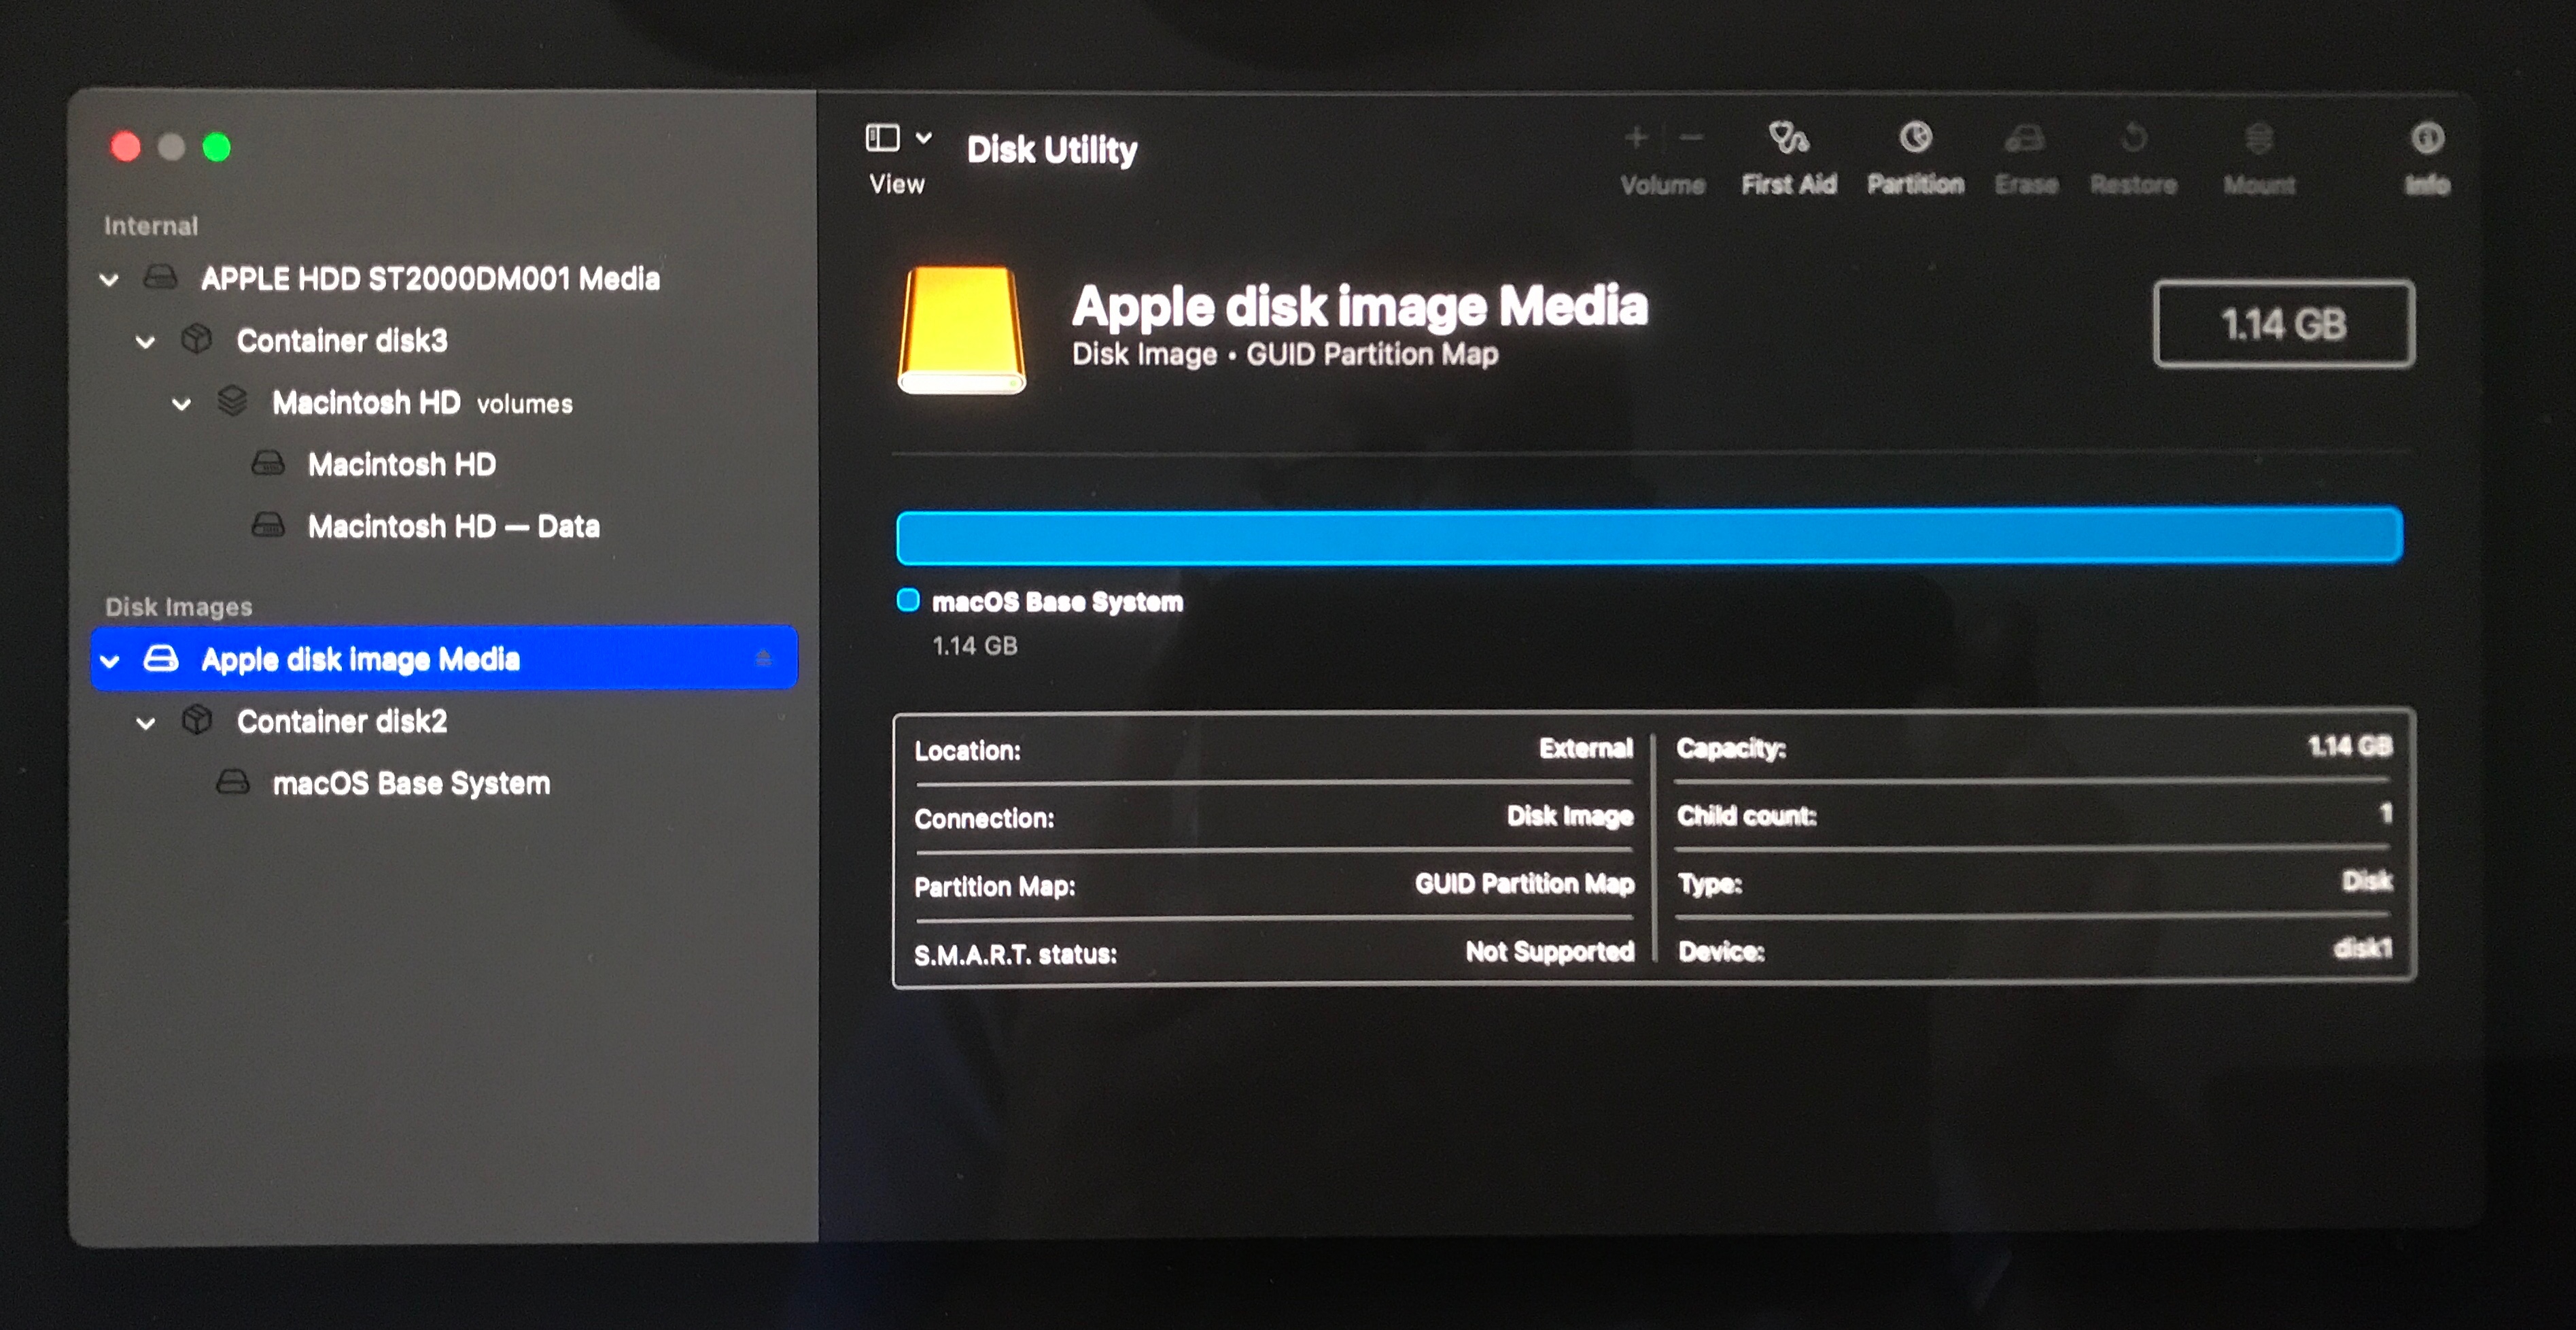Click the yellow disk image thumbnail
2576x1330 pixels.
click(x=961, y=329)
